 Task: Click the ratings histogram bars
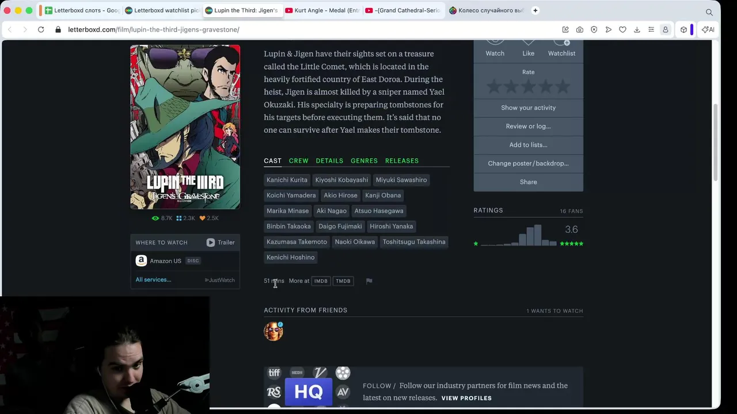pyautogui.click(x=519, y=235)
